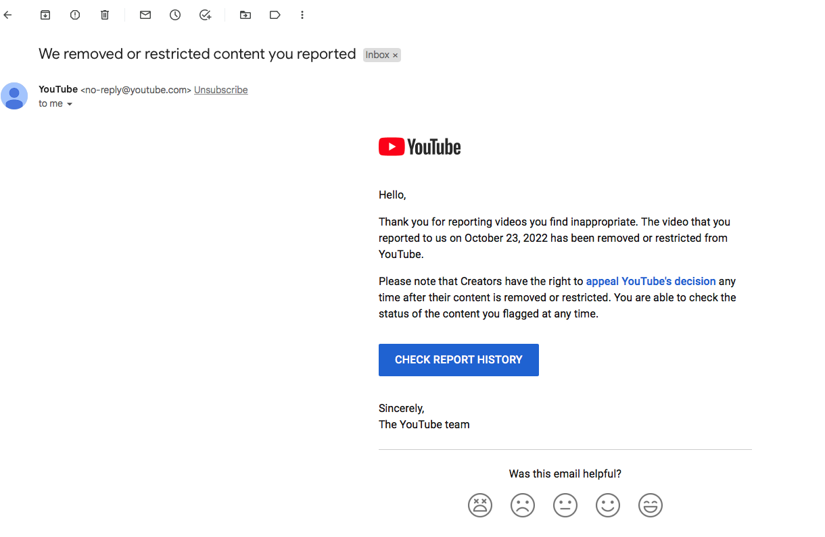
Task: Go back to inbox with arrow
Action: 8,15
